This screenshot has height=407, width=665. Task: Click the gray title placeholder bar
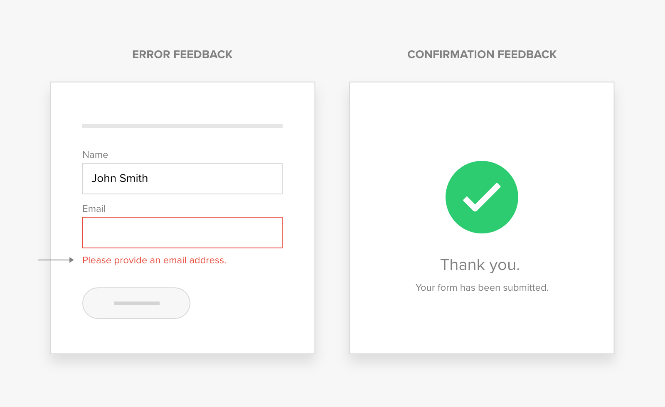[x=182, y=126]
